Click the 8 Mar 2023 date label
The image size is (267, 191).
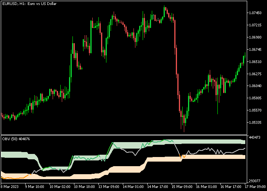[10, 186]
